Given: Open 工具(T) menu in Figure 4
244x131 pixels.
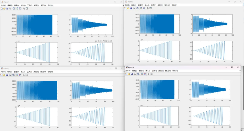Looking at the screenshot, I should pyautogui.click(x=154, y=71).
